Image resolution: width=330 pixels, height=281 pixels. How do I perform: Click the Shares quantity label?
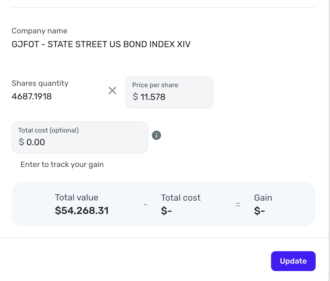point(40,83)
